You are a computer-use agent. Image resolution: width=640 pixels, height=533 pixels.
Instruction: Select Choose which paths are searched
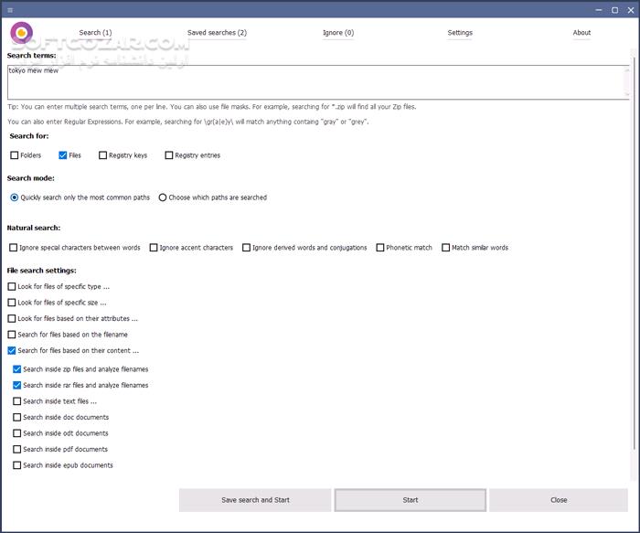[x=163, y=197]
